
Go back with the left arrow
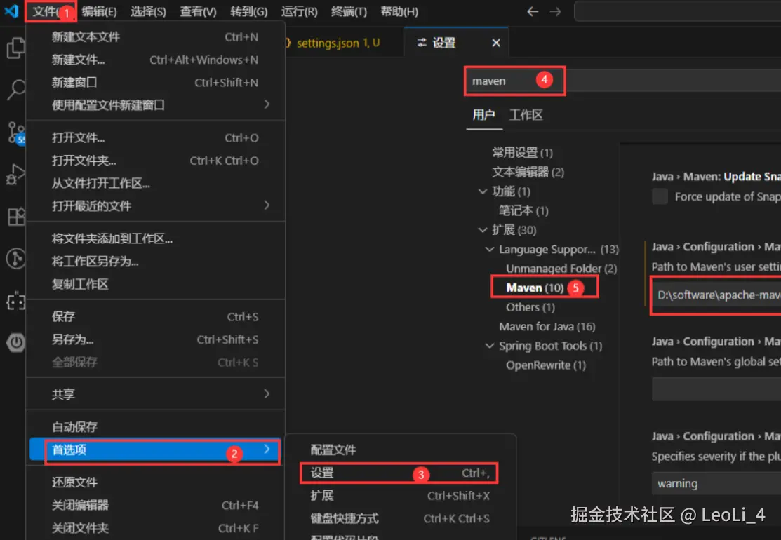(533, 11)
